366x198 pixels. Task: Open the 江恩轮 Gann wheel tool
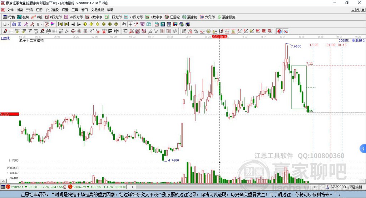click(x=172, y=17)
